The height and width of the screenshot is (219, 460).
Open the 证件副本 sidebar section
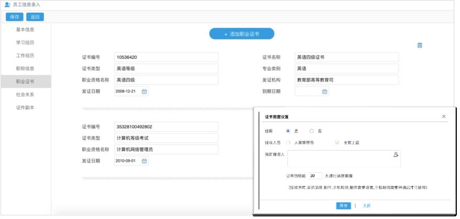25,108
